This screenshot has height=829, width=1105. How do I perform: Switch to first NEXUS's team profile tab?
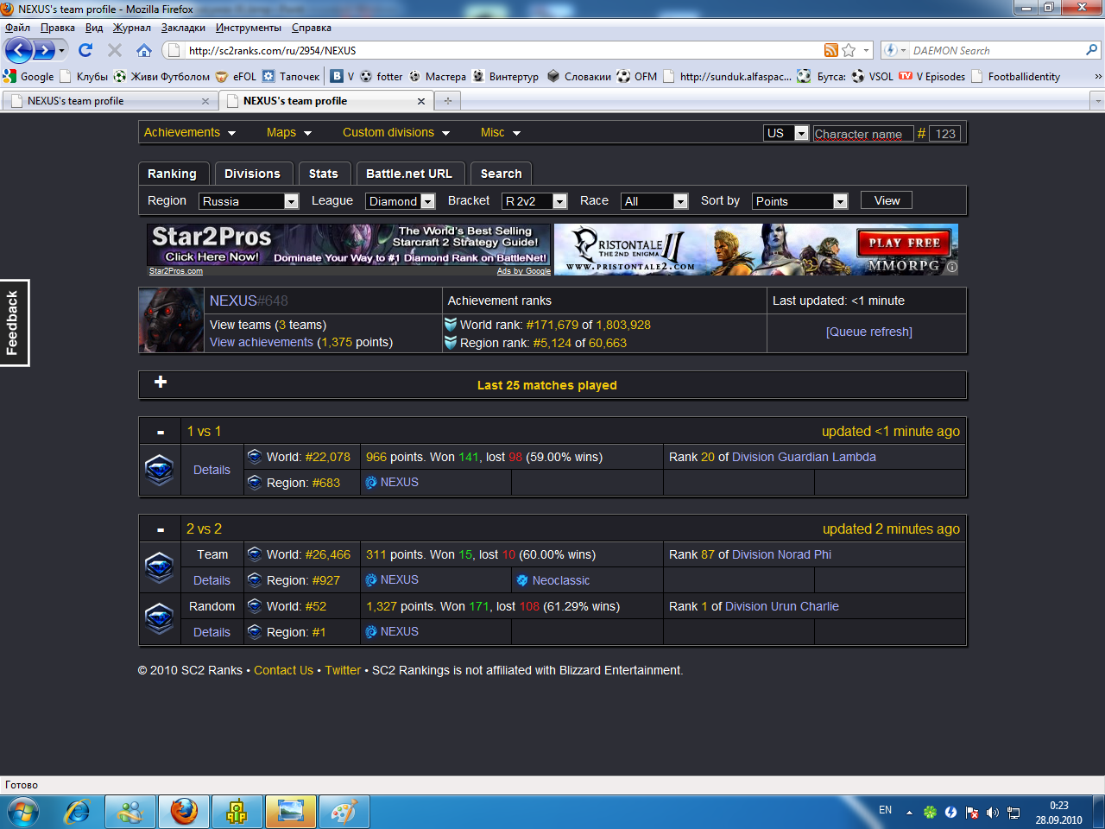tap(109, 101)
